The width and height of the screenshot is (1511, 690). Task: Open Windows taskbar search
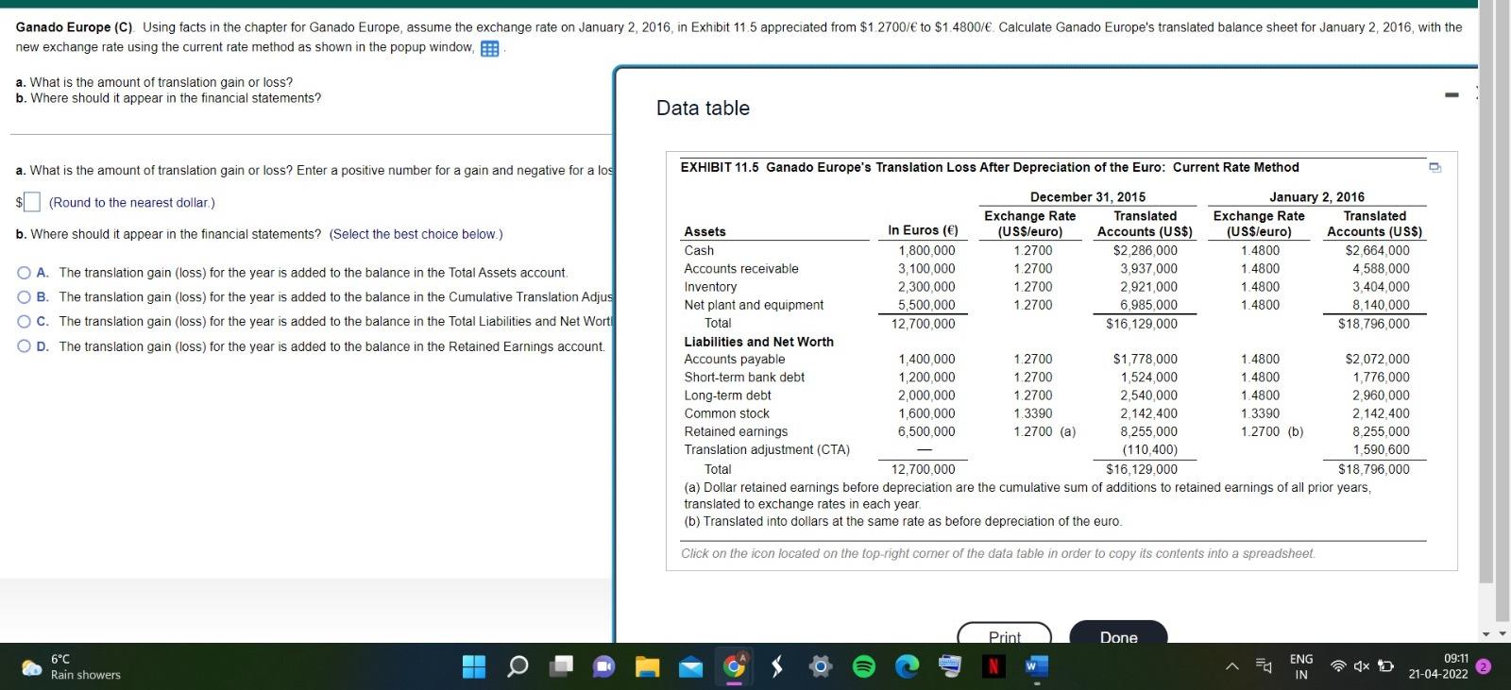[518, 667]
